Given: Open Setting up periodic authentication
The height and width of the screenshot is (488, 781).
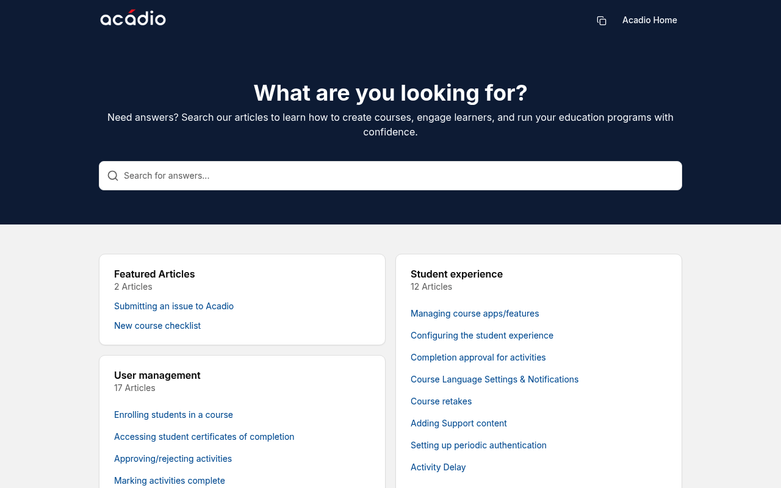Looking at the screenshot, I should 478,445.
